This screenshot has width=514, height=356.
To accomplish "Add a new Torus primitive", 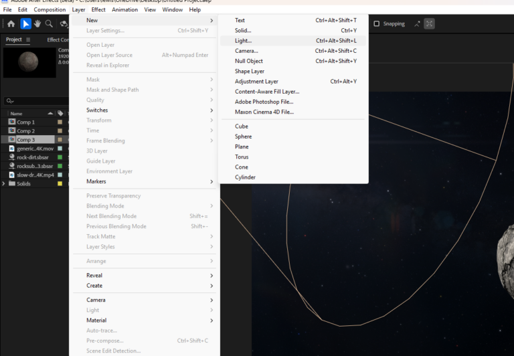I will [x=293, y=157].
